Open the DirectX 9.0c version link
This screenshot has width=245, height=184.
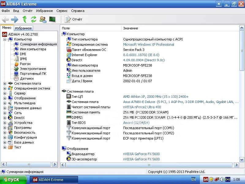144,60
